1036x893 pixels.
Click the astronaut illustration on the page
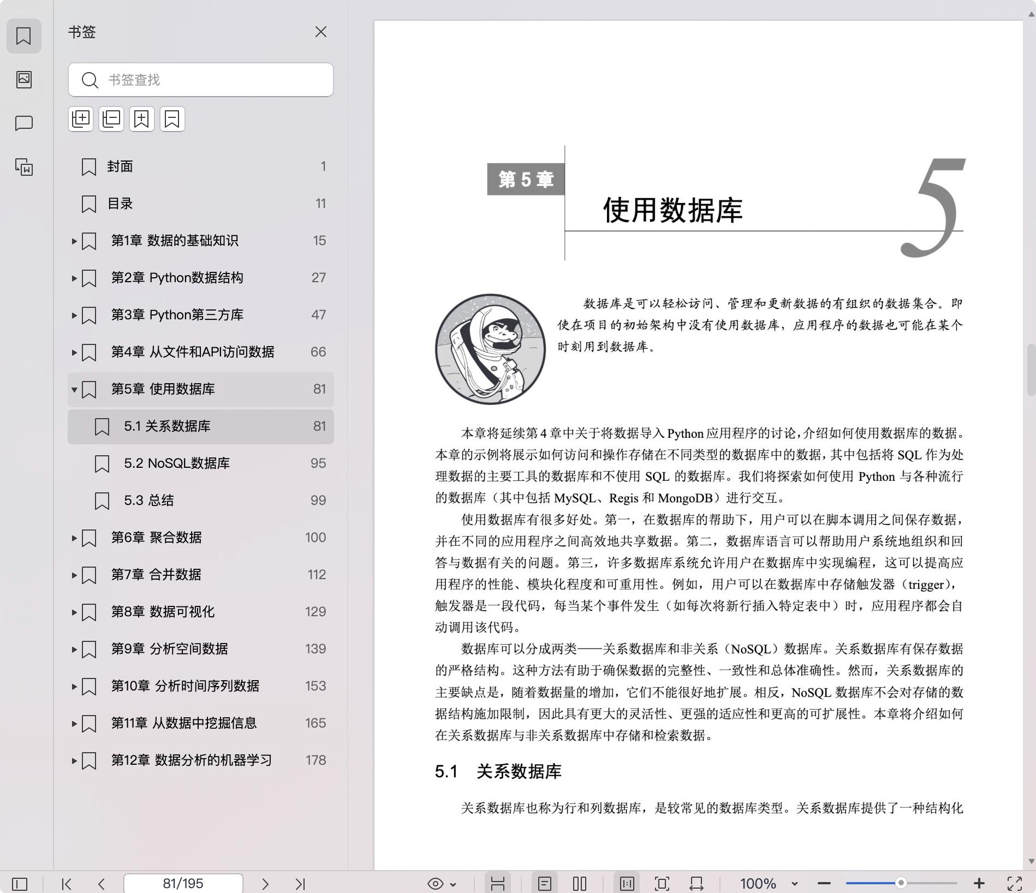pos(490,349)
